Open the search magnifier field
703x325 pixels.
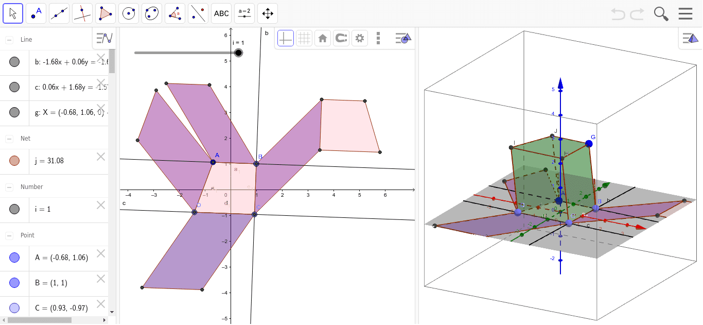point(661,14)
